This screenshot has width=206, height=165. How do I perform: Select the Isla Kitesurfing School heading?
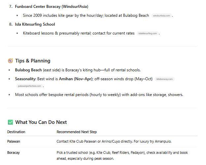click(35, 24)
